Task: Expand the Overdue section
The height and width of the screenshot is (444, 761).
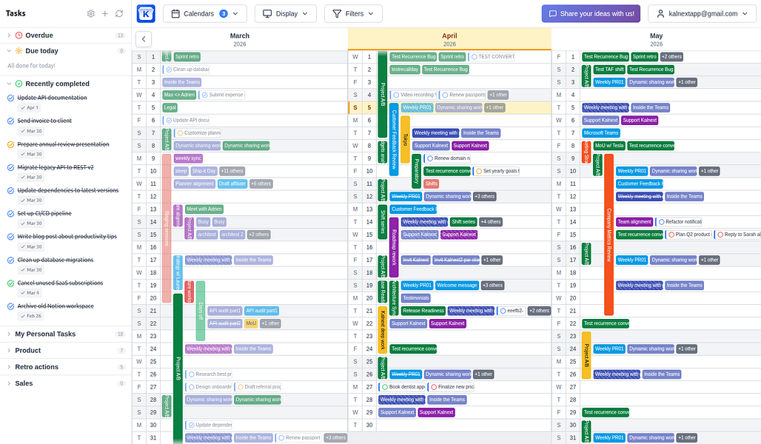Action: click(9, 35)
